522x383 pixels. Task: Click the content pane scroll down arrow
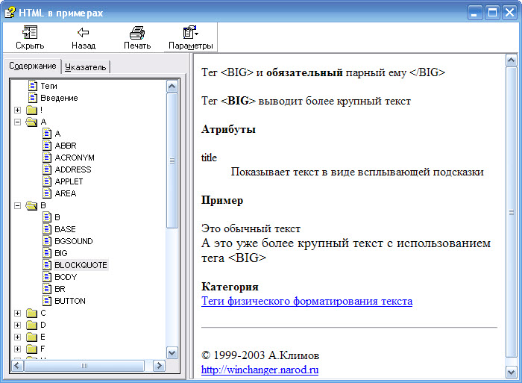[x=511, y=371]
